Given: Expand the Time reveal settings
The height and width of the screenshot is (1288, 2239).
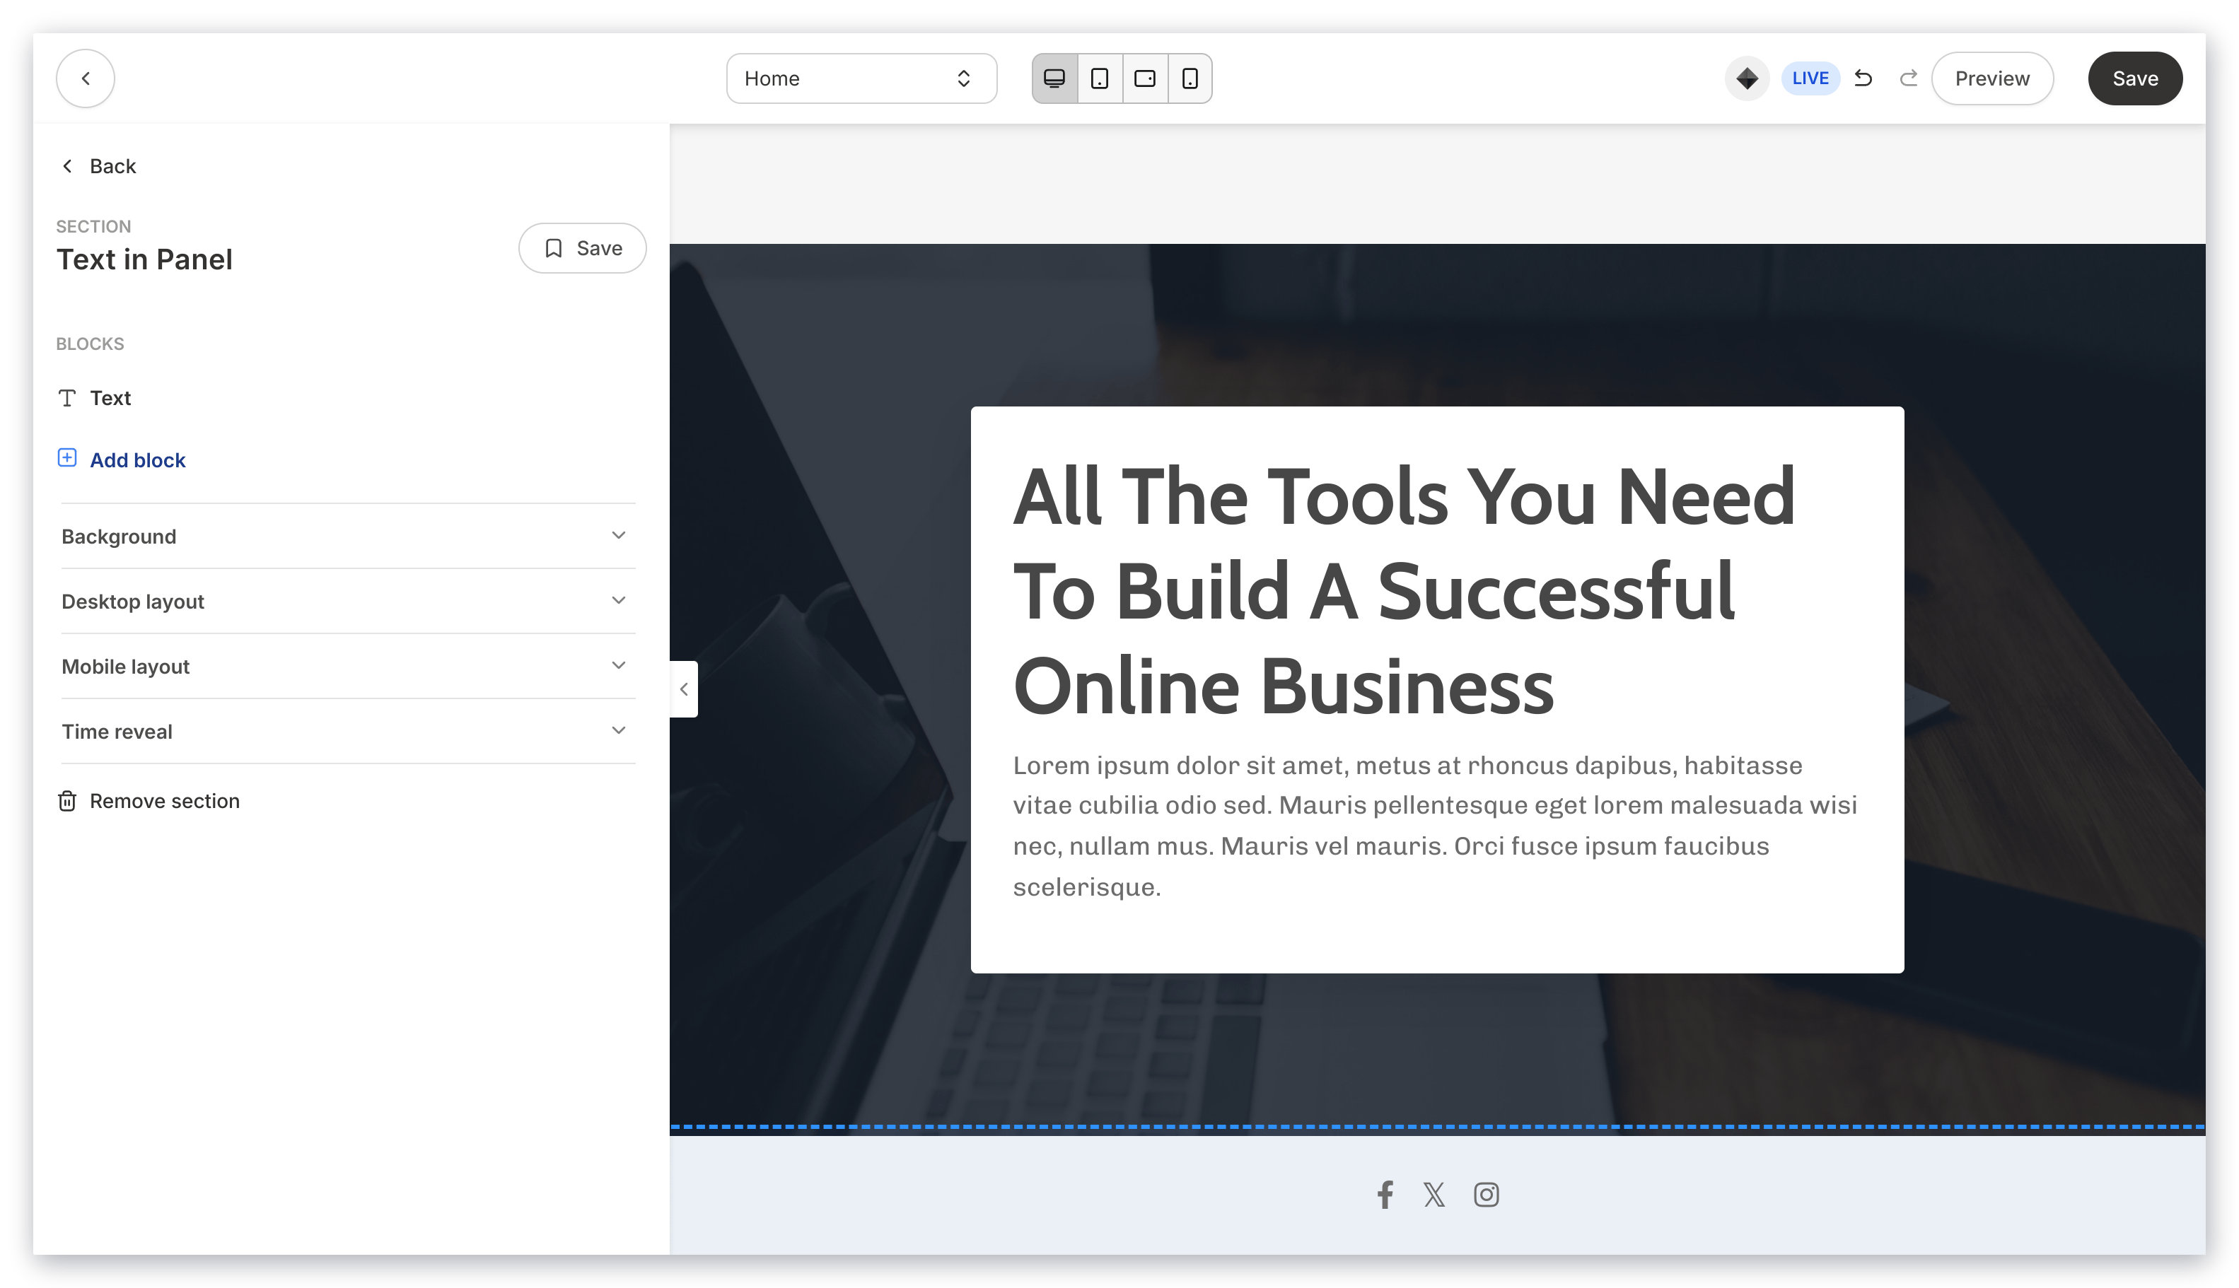Looking at the screenshot, I should coord(348,731).
